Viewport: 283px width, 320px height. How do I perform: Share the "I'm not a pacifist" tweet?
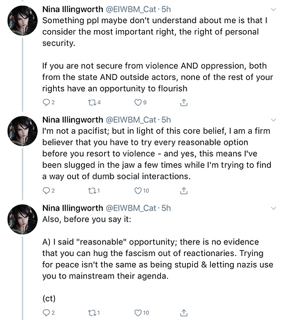[184, 191]
